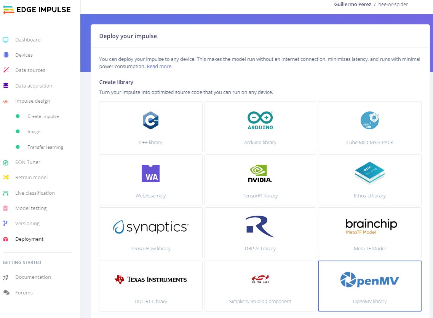433x318 pixels.
Task: Click the Texas Instruments logo
Action: (151, 279)
